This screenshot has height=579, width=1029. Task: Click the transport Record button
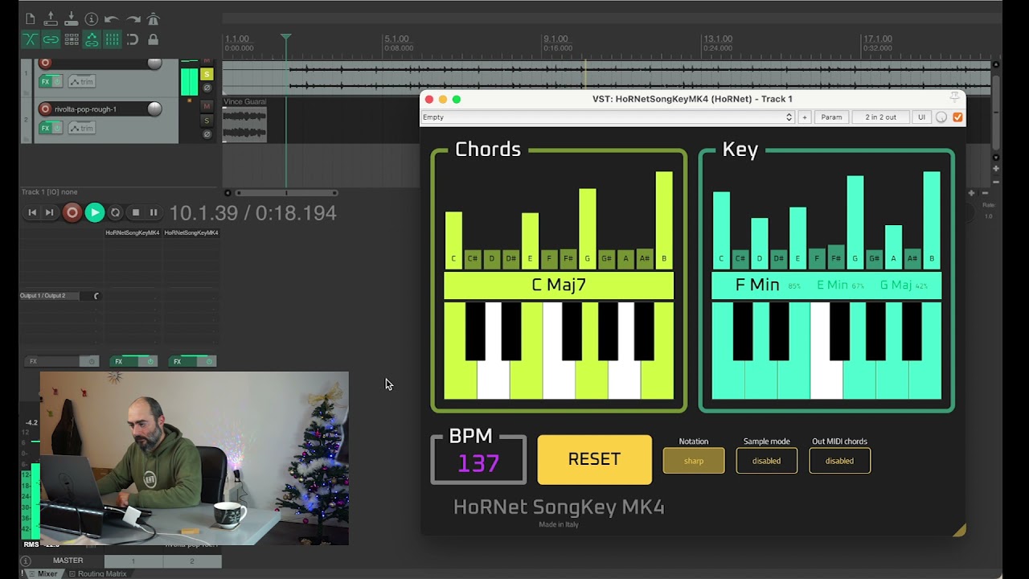(72, 212)
